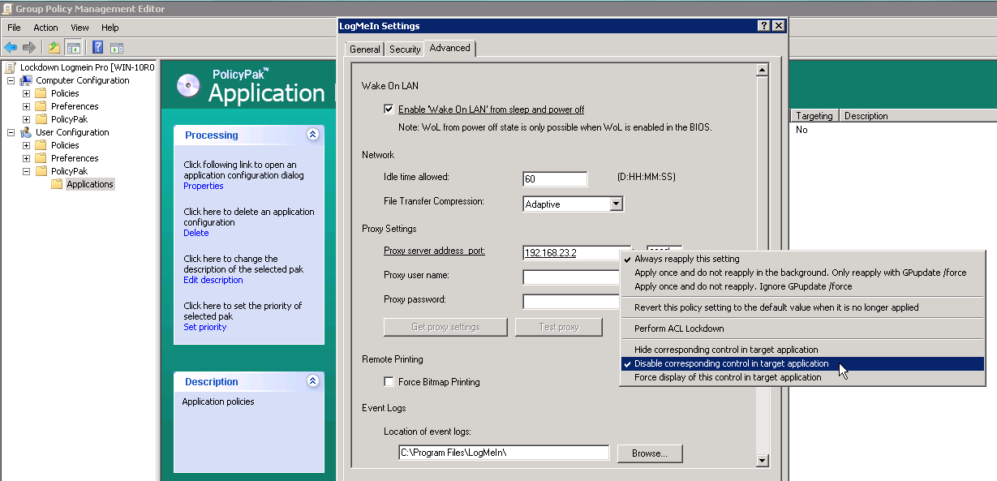The image size is (997, 481).
Task: Click the Test proxy button
Action: [x=559, y=327]
